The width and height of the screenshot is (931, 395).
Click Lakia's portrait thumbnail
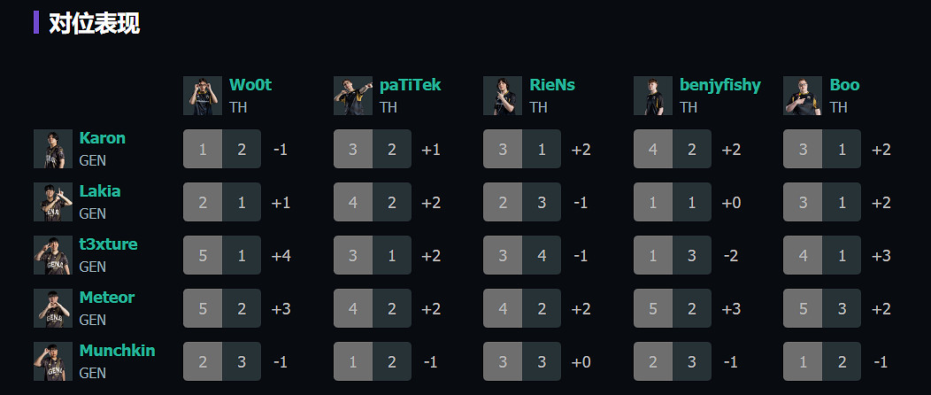click(53, 202)
